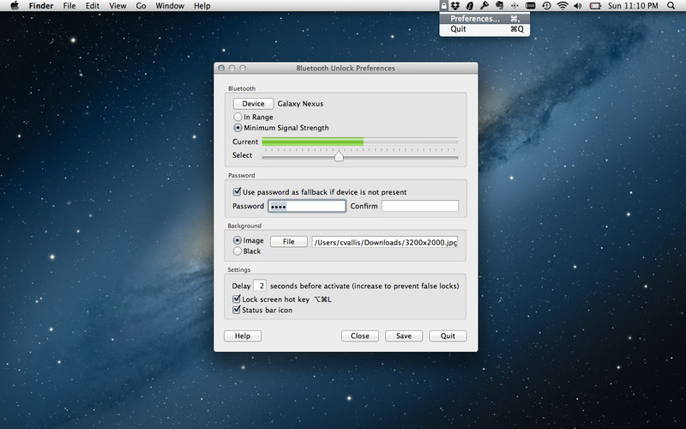Choose the Black background option
This screenshot has width=686, height=429.
pos(238,251)
